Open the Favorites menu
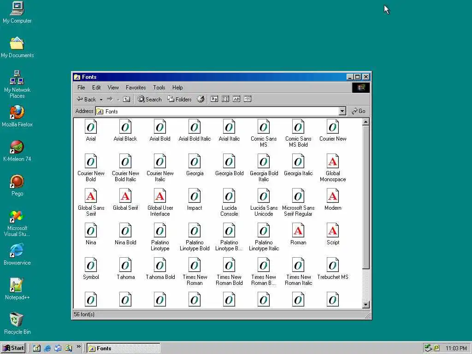The image size is (472, 354). (x=136, y=88)
